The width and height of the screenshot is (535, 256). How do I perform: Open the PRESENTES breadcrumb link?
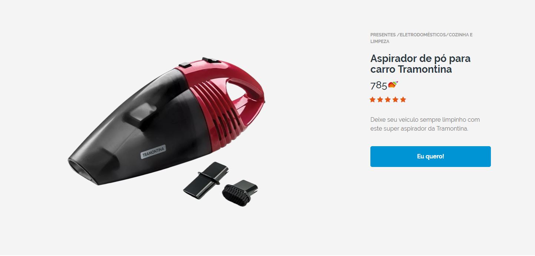click(x=383, y=35)
